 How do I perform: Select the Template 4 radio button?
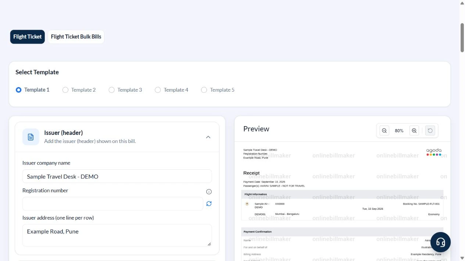pos(158,90)
